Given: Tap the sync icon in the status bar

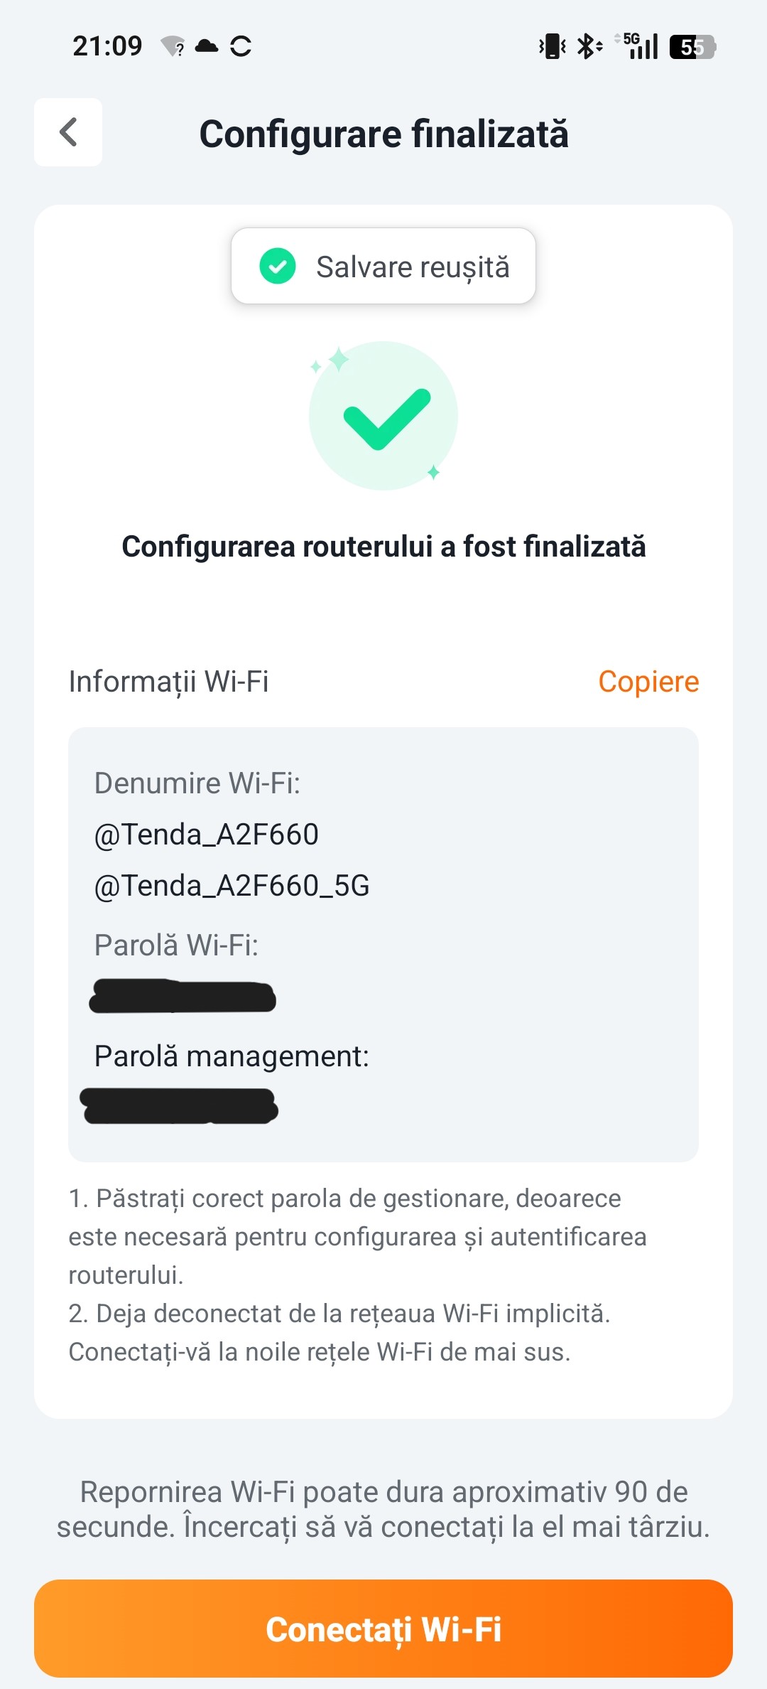Looking at the screenshot, I should (x=241, y=47).
